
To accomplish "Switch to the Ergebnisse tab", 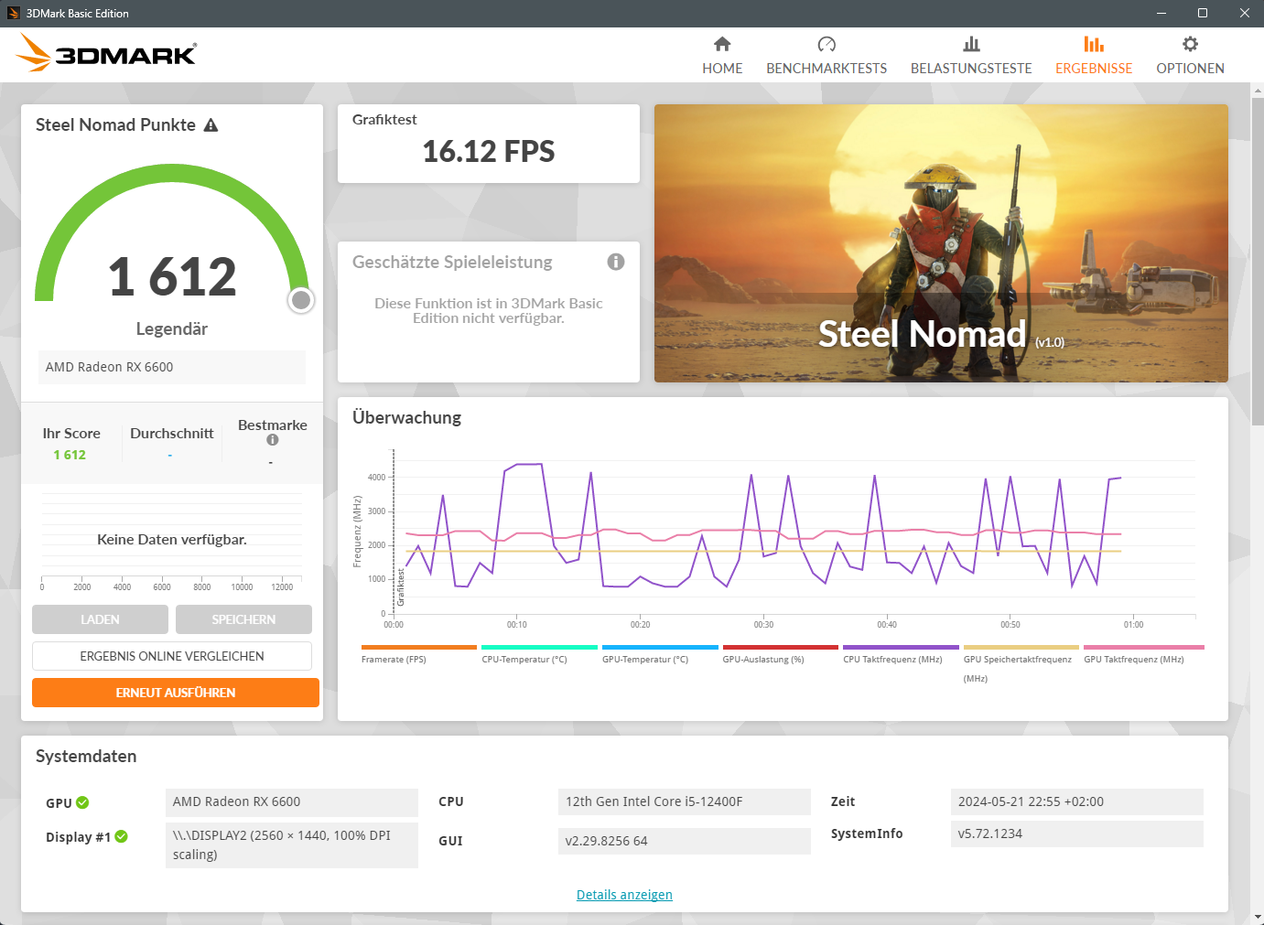I will (1094, 55).
